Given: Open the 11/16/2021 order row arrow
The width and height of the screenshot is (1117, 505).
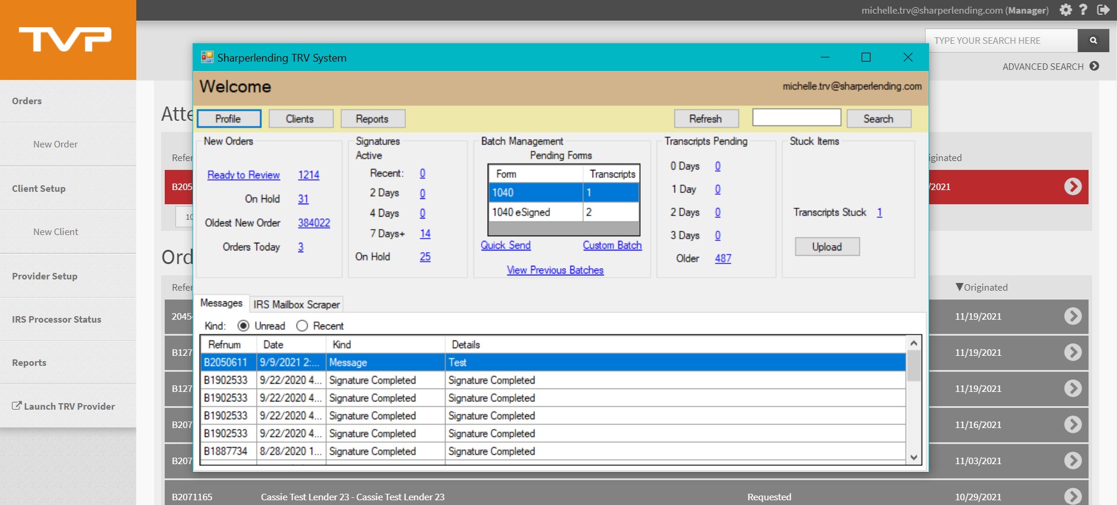Looking at the screenshot, I should coord(1073,424).
